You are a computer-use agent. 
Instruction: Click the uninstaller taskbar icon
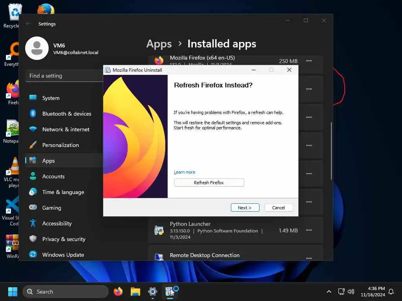(170, 292)
